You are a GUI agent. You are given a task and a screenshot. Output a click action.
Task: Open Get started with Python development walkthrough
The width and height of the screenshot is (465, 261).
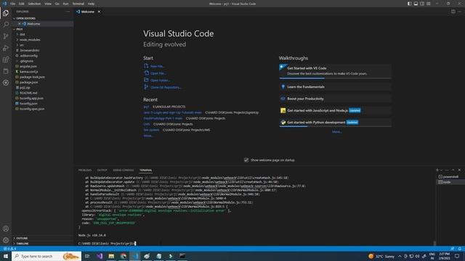click(335, 123)
